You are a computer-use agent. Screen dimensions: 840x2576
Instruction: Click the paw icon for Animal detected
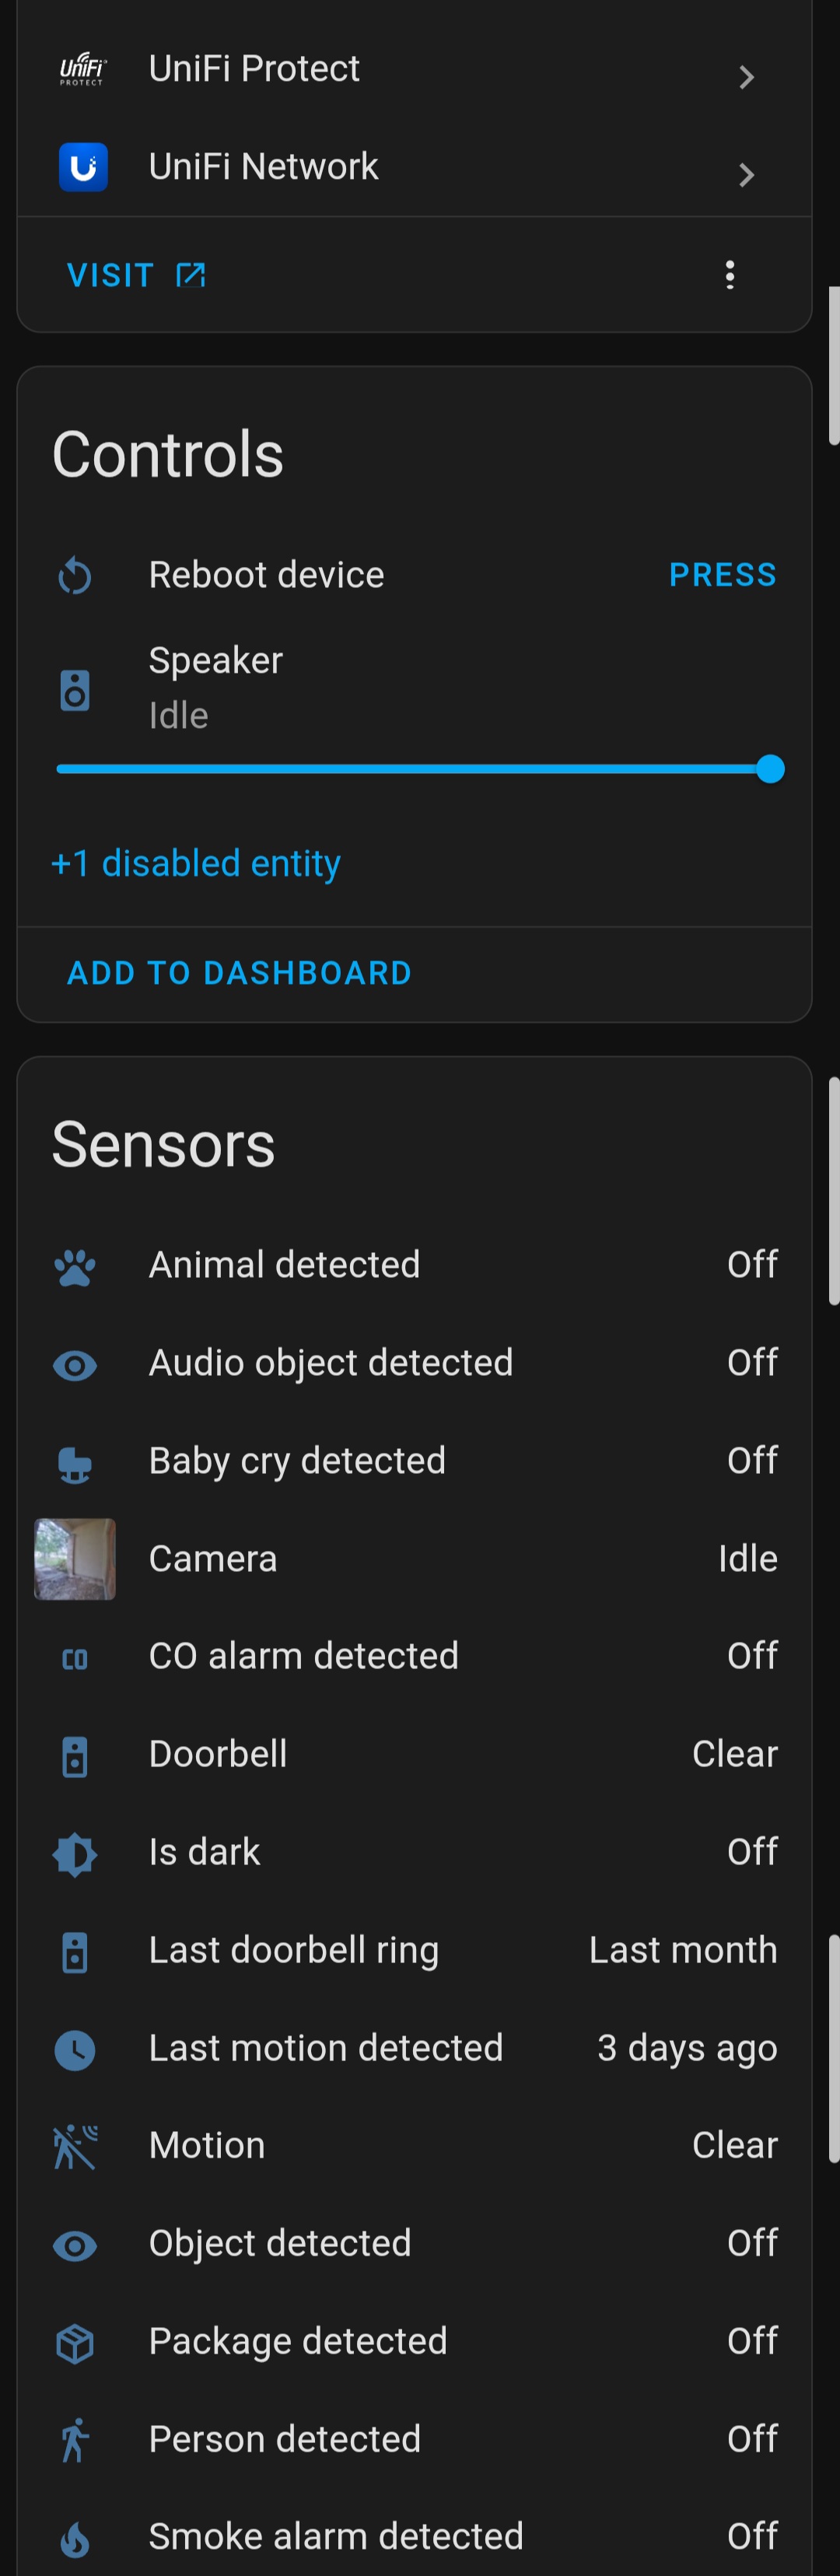[x=75, y=1266]
